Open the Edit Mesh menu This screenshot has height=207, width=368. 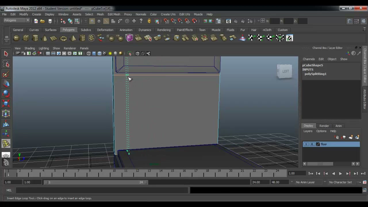coord(114,14)
